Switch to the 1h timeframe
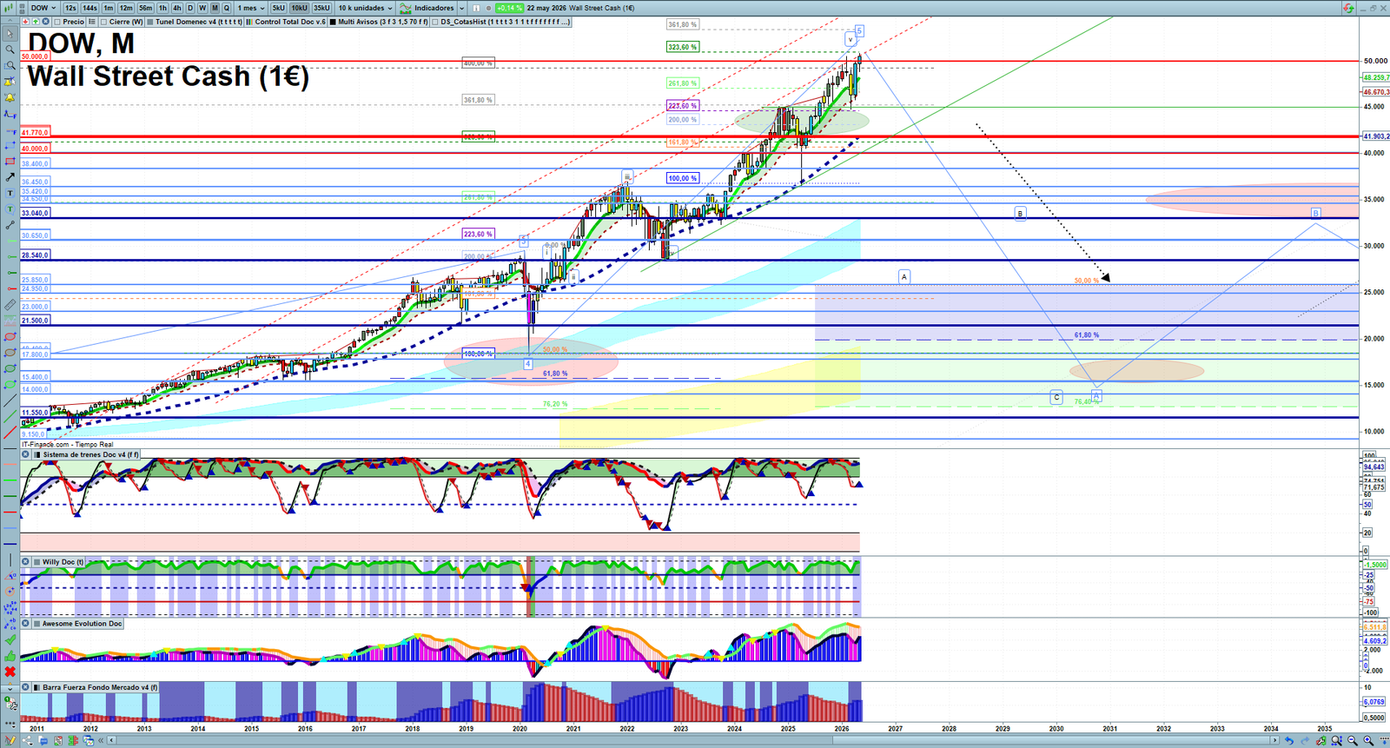The height and width of the screenshot is (748, 1390). 162,8
